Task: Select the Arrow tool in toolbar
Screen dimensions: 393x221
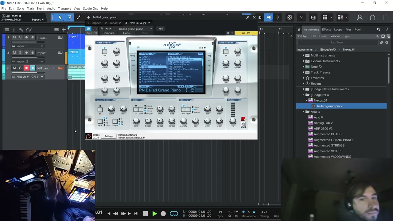Action: (x=60, y=17)
